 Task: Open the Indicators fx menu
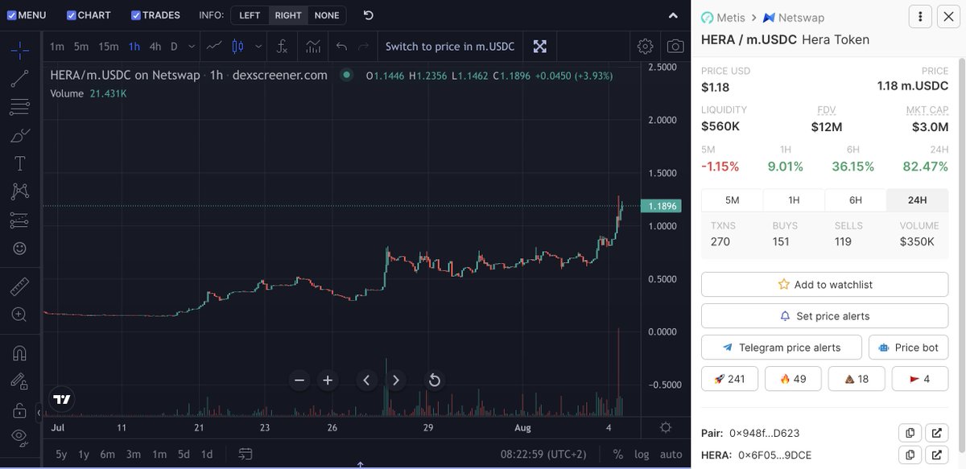[281, 47]
